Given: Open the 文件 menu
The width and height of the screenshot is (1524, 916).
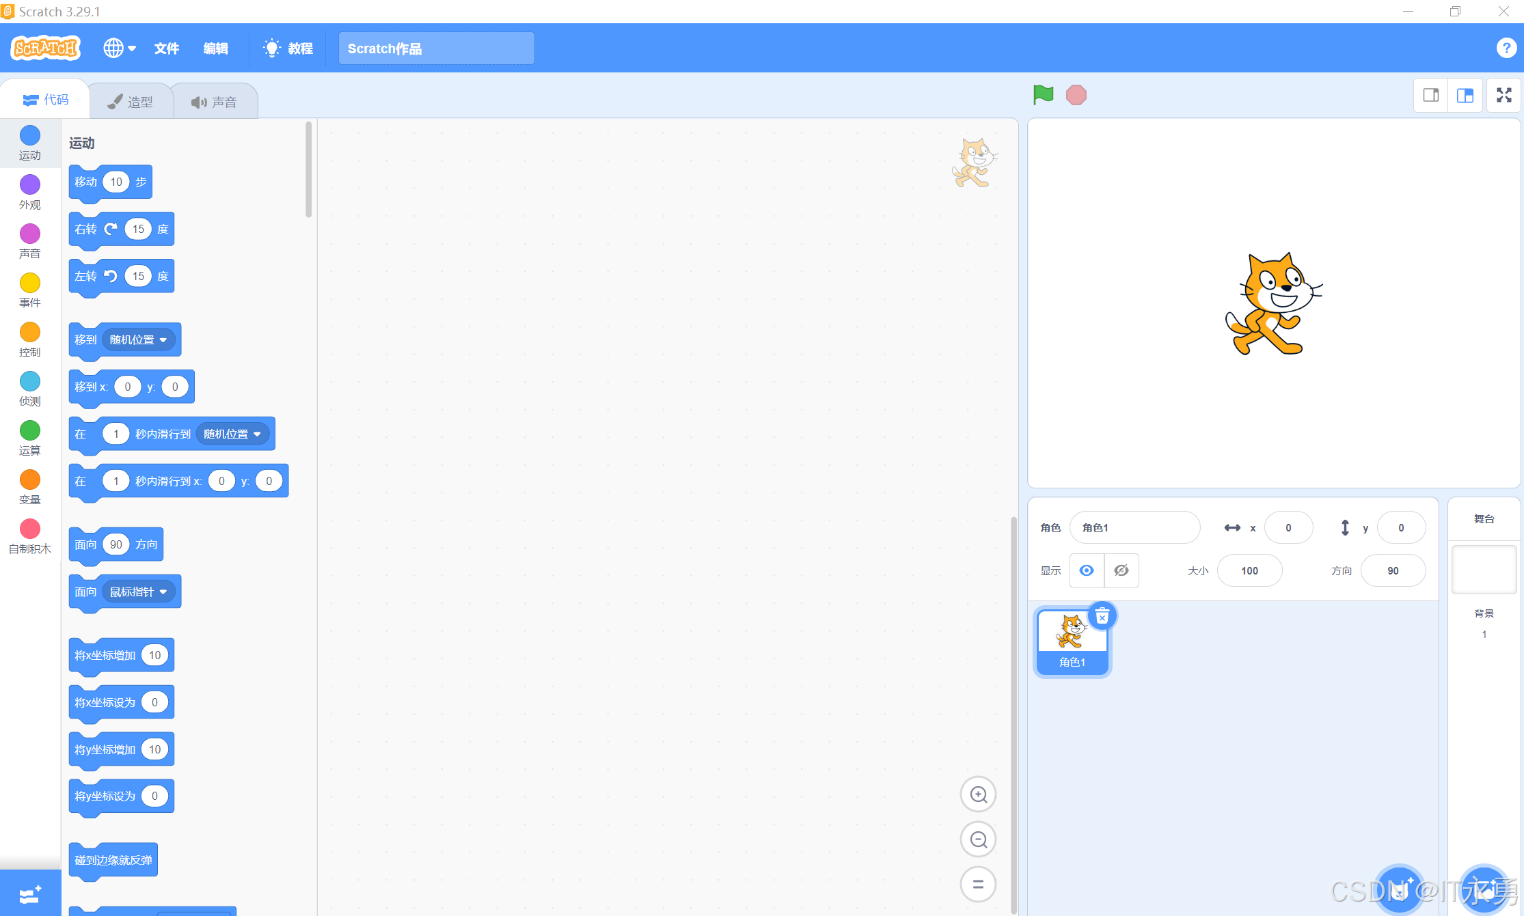Looking at the screenshot, I should click(x=166, y=48).
